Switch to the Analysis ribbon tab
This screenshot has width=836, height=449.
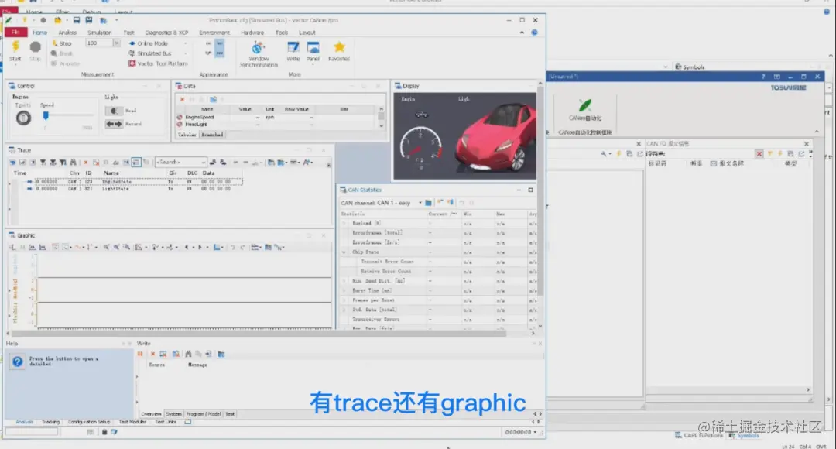coord(67,33)
